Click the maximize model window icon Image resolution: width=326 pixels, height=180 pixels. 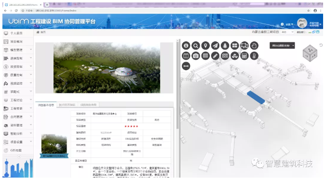tap(318, 32)
